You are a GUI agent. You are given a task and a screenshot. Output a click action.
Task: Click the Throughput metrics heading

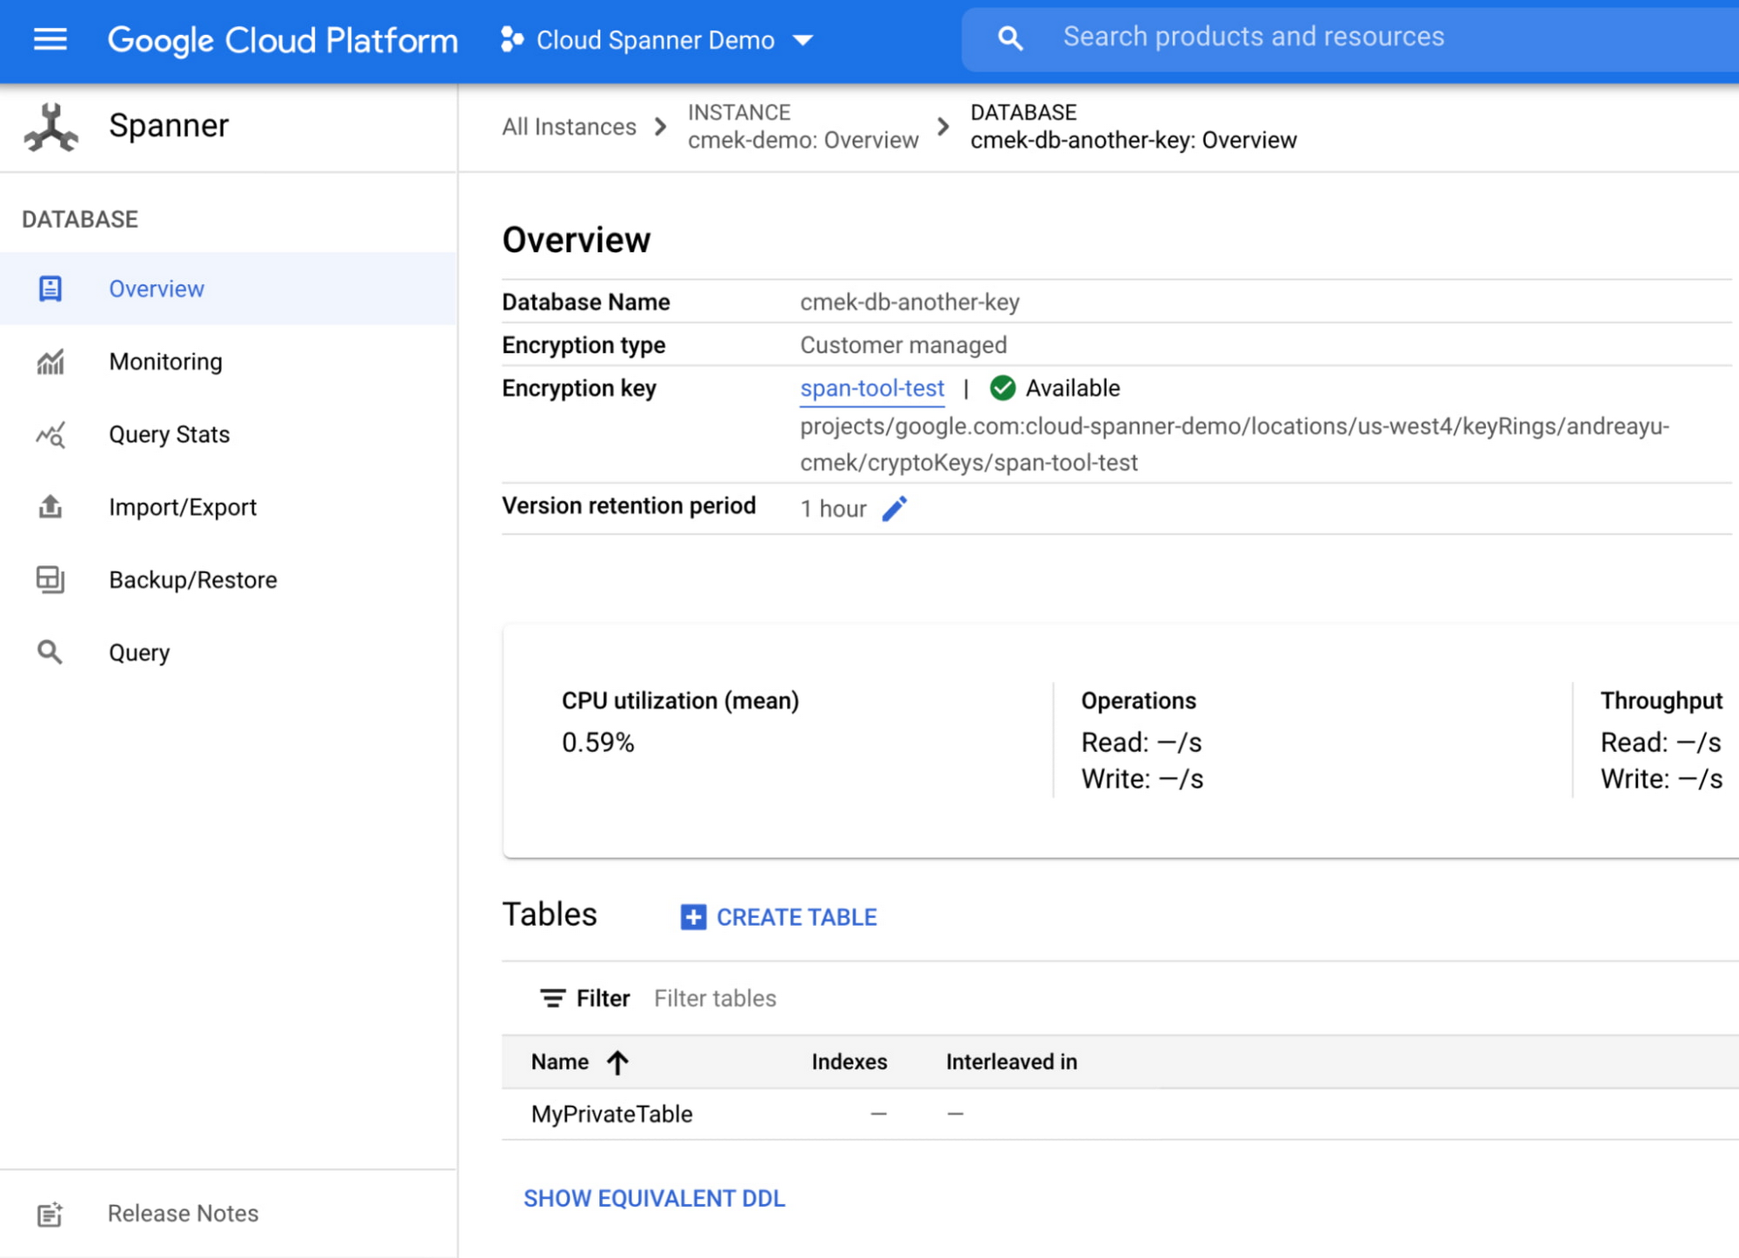[1661, 701]
